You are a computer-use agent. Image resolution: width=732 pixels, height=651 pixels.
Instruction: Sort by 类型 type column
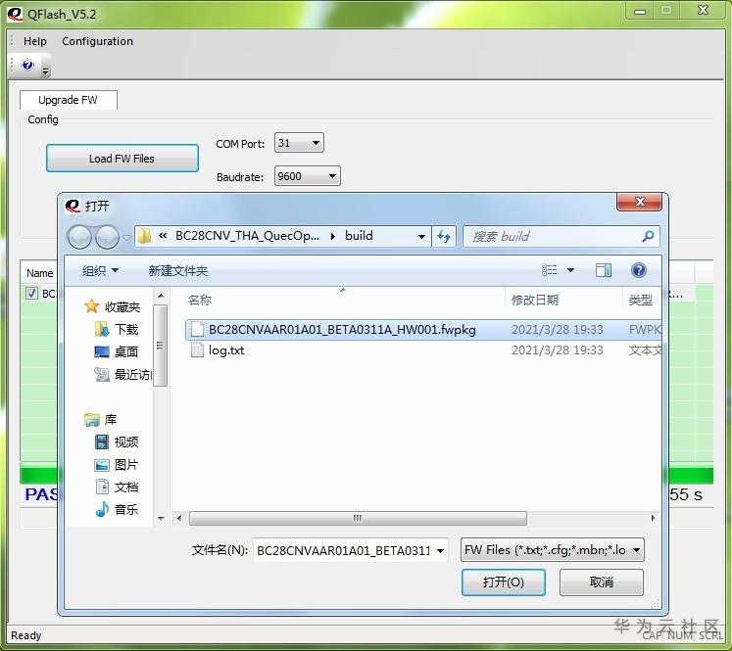[x=640, y=300]
